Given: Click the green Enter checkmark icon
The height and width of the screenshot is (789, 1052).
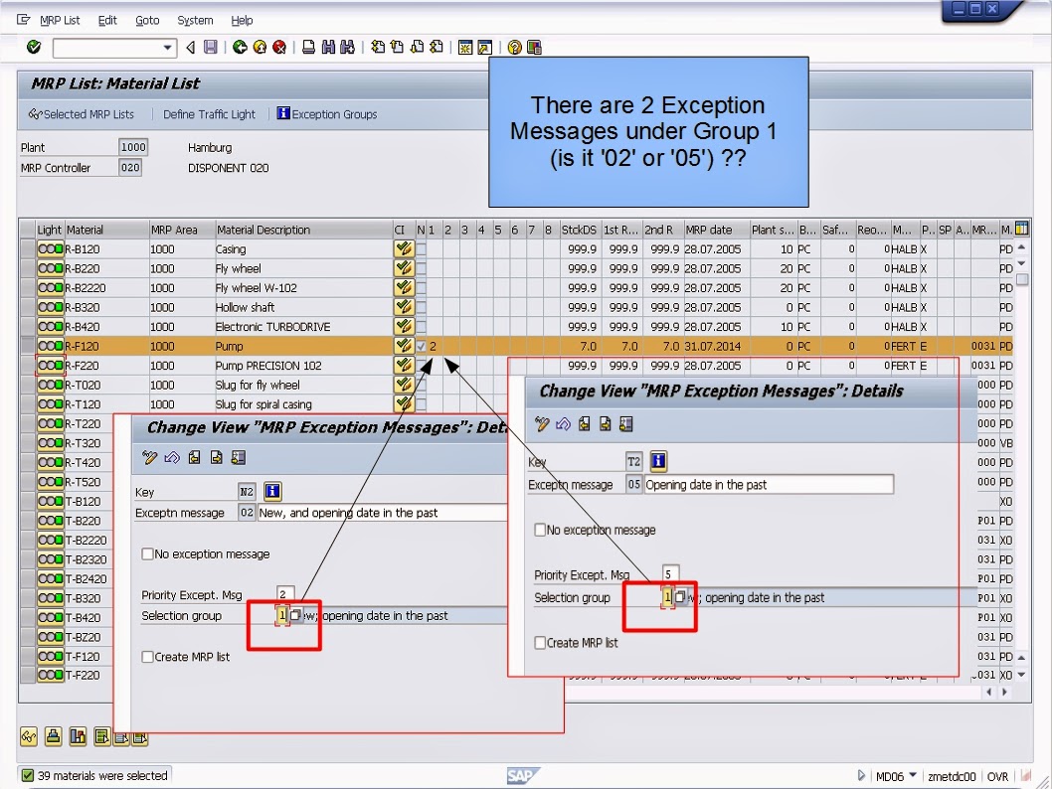Looking at the screenshot, I should click(34, 47).
